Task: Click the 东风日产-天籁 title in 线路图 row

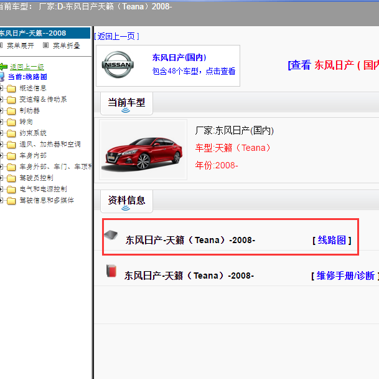Action: [190, 240]
